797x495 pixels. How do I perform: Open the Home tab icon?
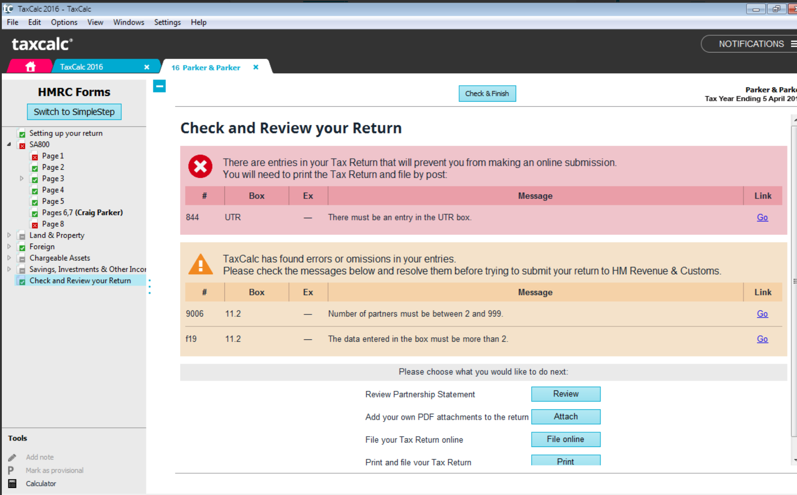tap(30, 67)
